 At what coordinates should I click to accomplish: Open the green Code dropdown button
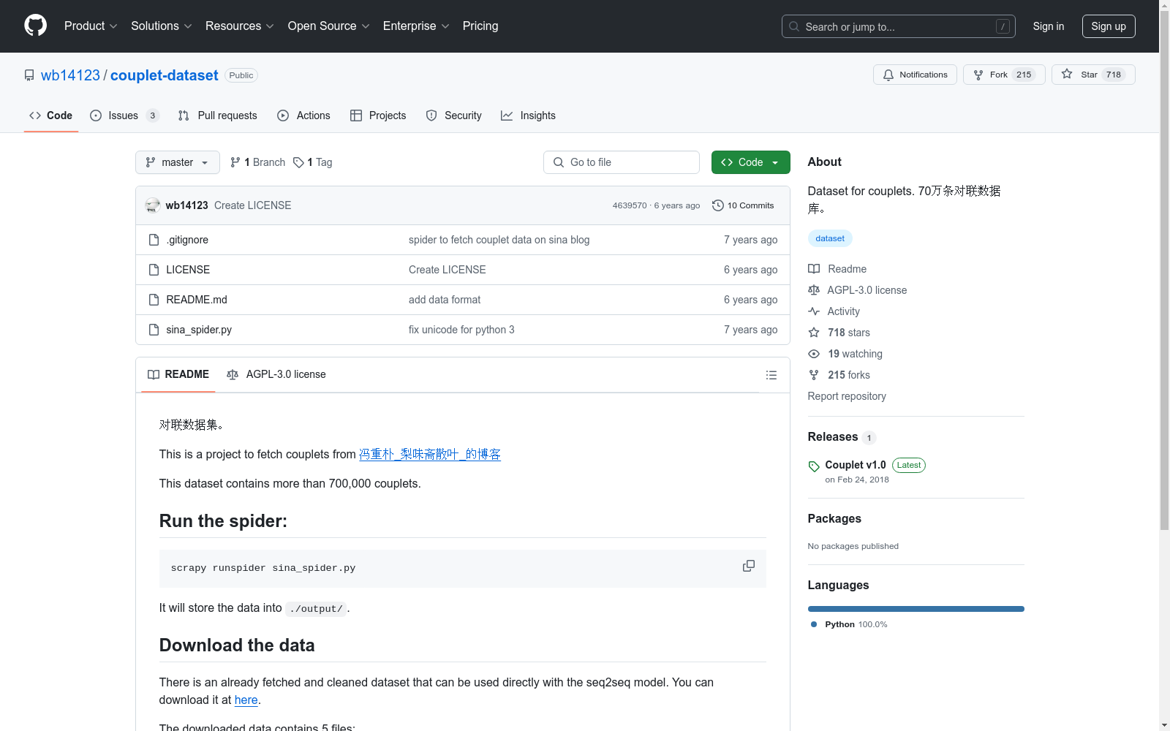pos(750,162)
